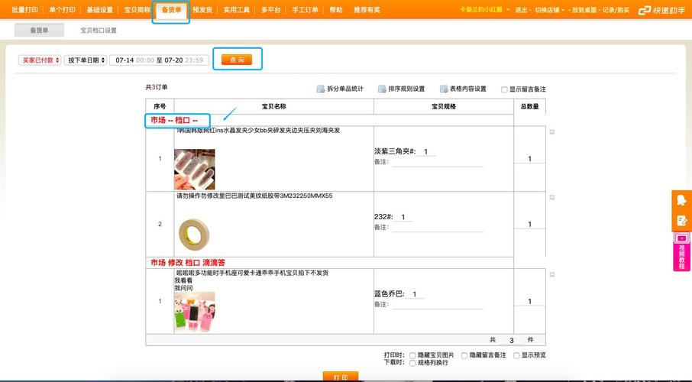Click the 序号 column header
The width and height of the screenshot is (692, 382).
[x=160, y=106]
